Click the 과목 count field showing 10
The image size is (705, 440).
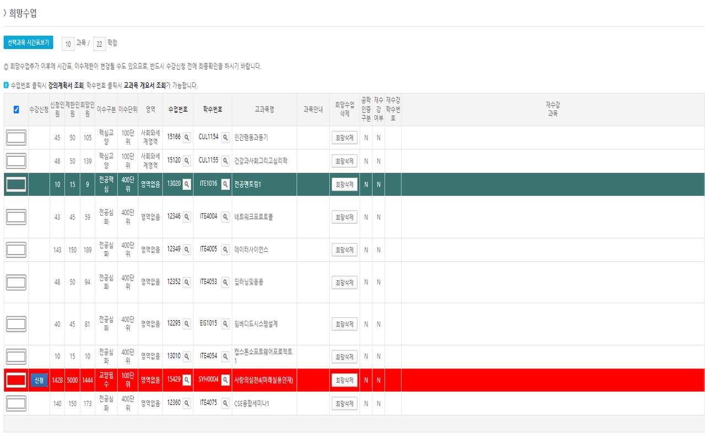68,43
